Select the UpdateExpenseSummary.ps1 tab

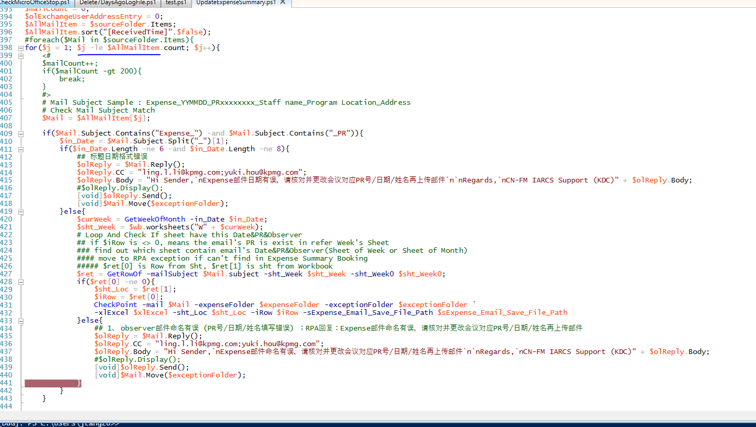coord(236,3)
